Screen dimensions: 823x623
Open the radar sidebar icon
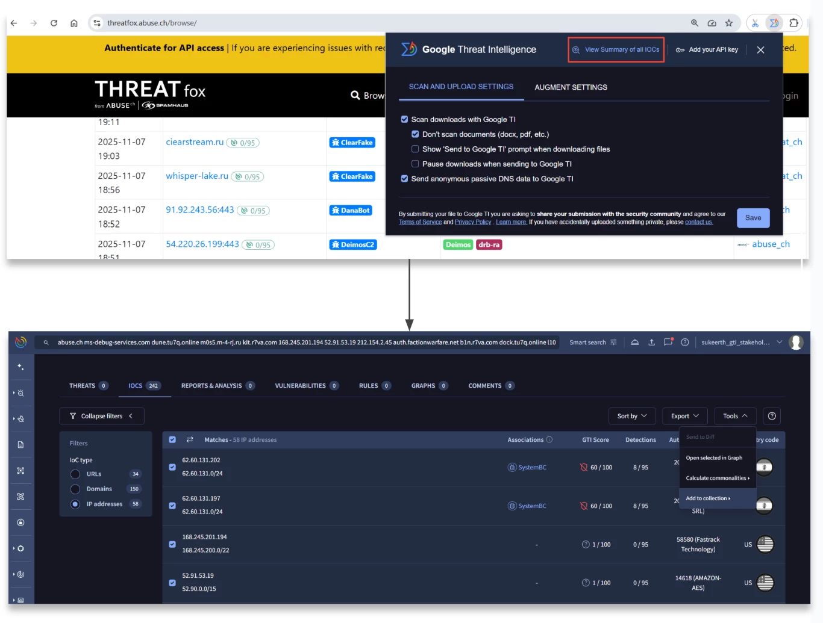[20, 574]
